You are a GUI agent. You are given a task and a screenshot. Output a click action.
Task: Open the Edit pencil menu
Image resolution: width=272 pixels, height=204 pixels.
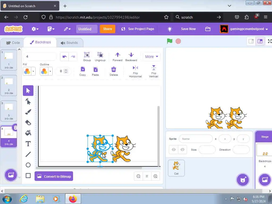[x=67, y=29]
